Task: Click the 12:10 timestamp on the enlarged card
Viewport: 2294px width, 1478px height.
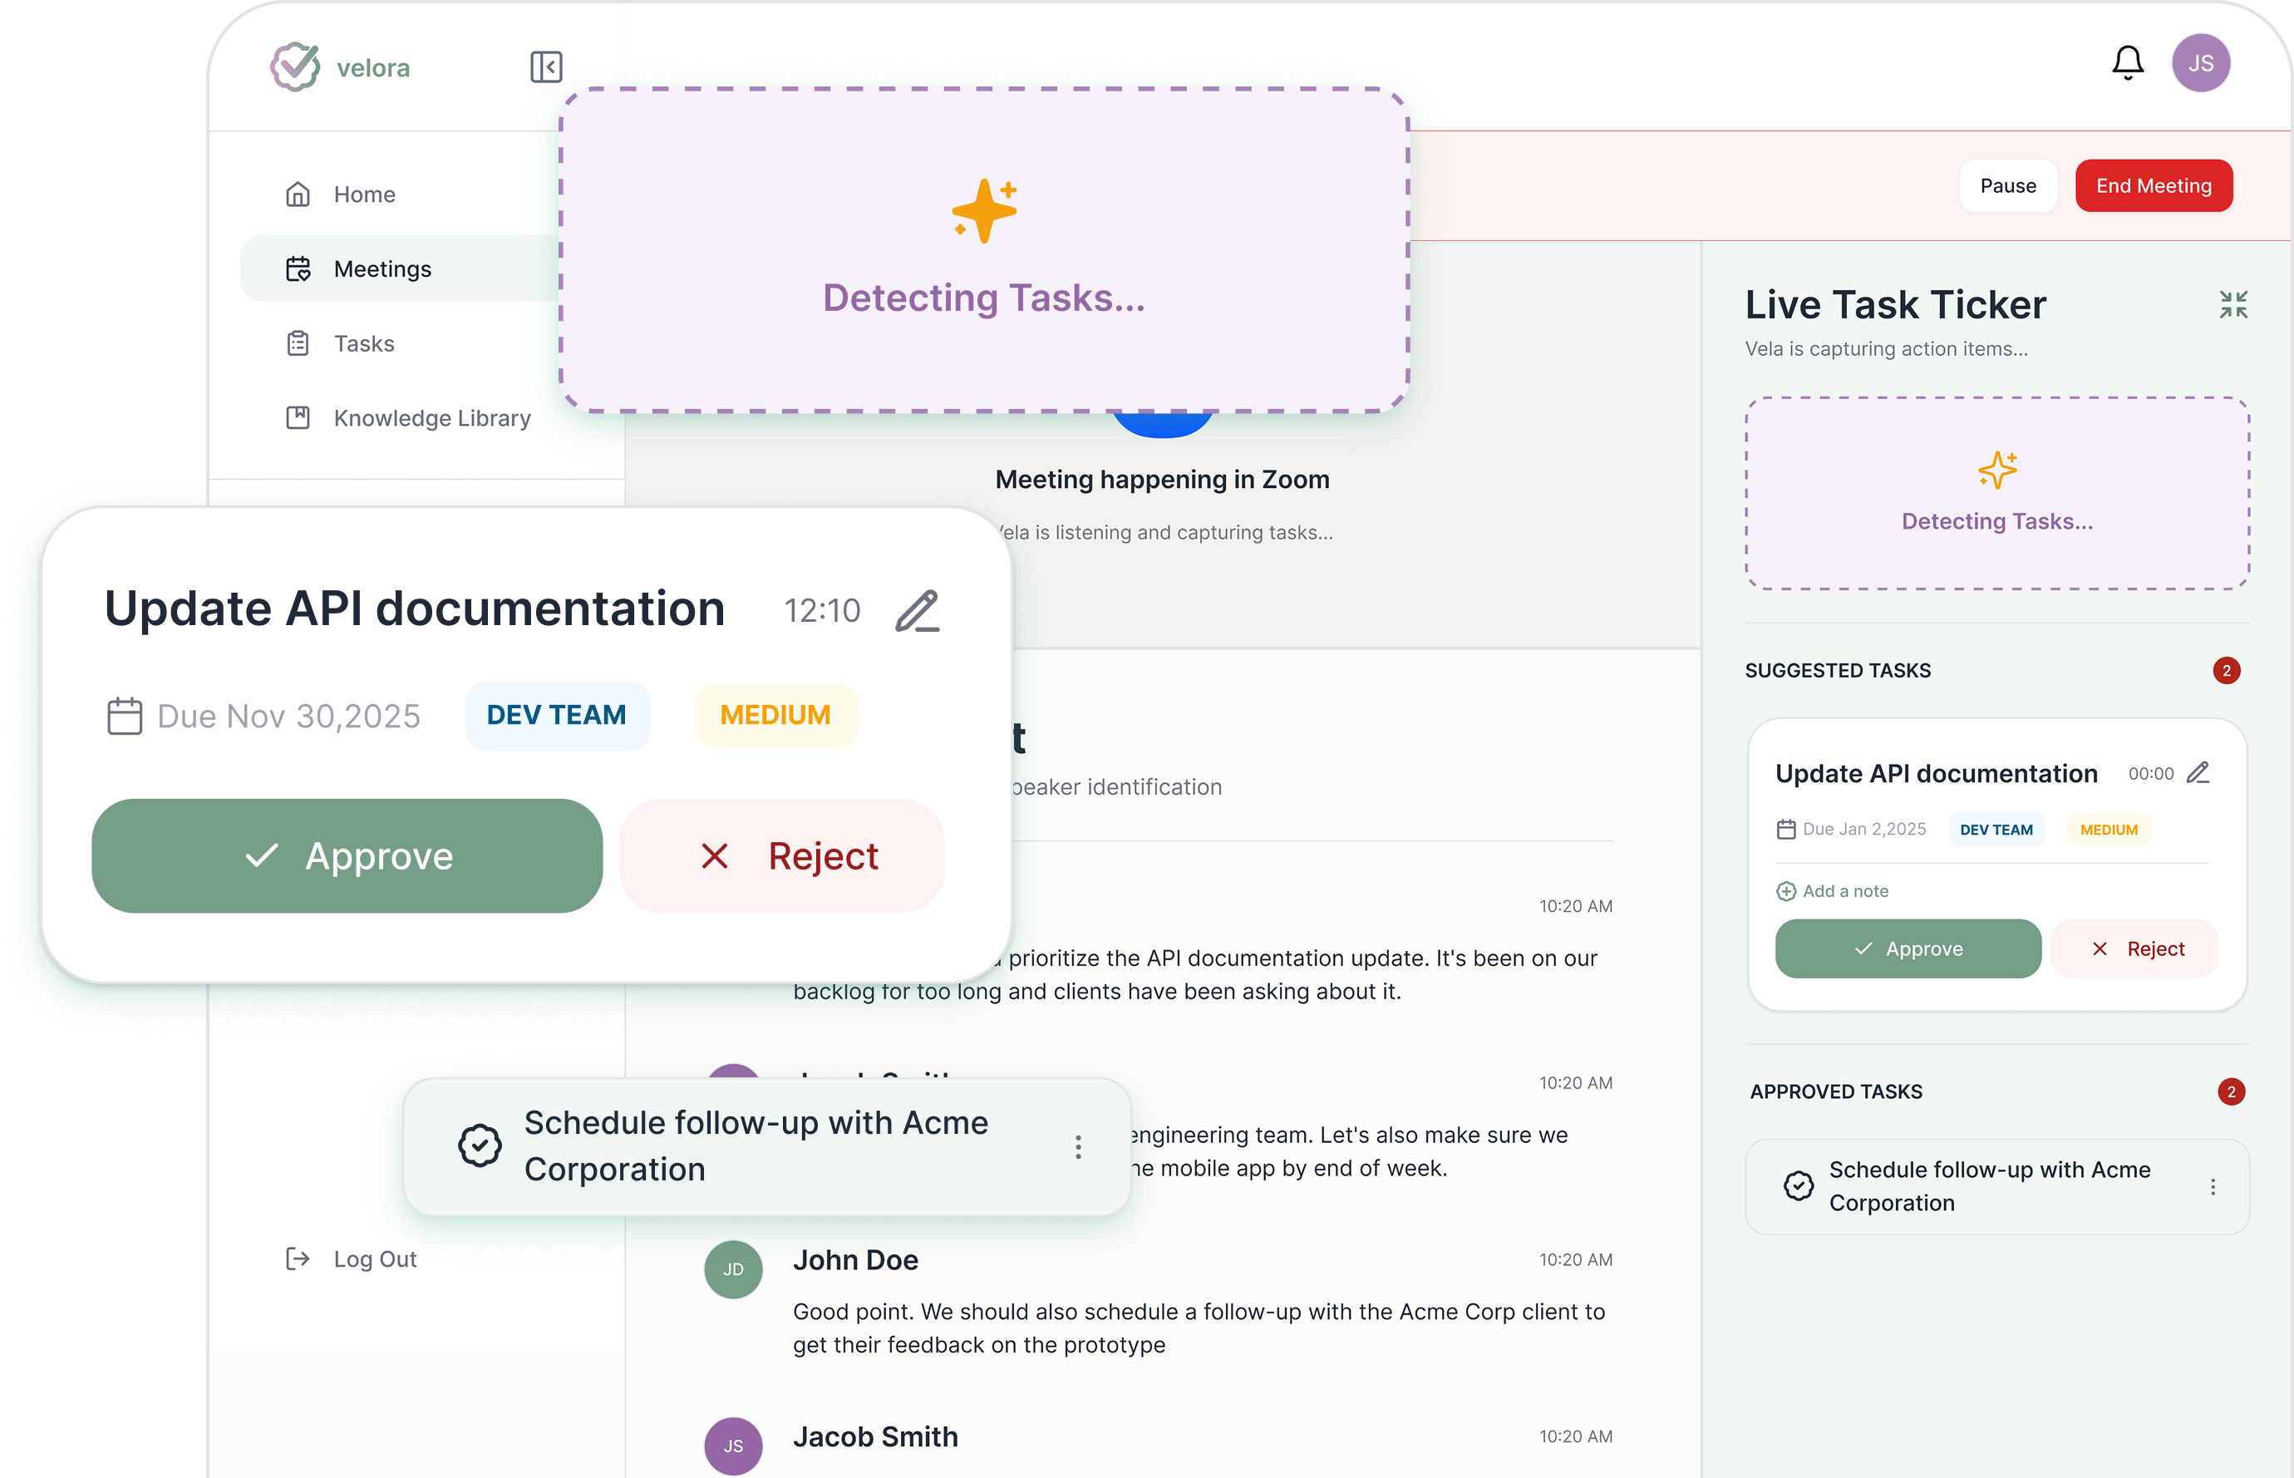Action: pyautogui.click(x=822, y=610)
